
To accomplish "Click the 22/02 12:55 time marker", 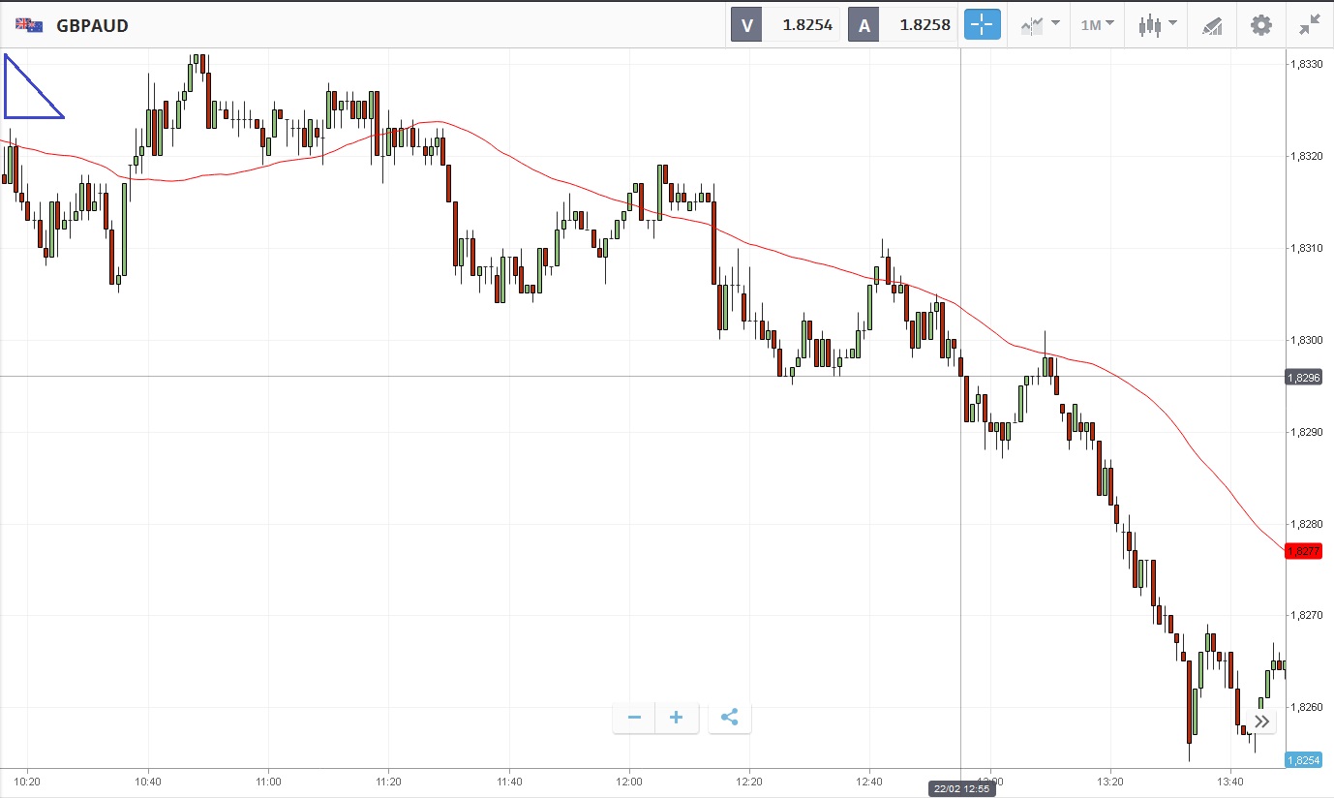I will click(961, 788).
